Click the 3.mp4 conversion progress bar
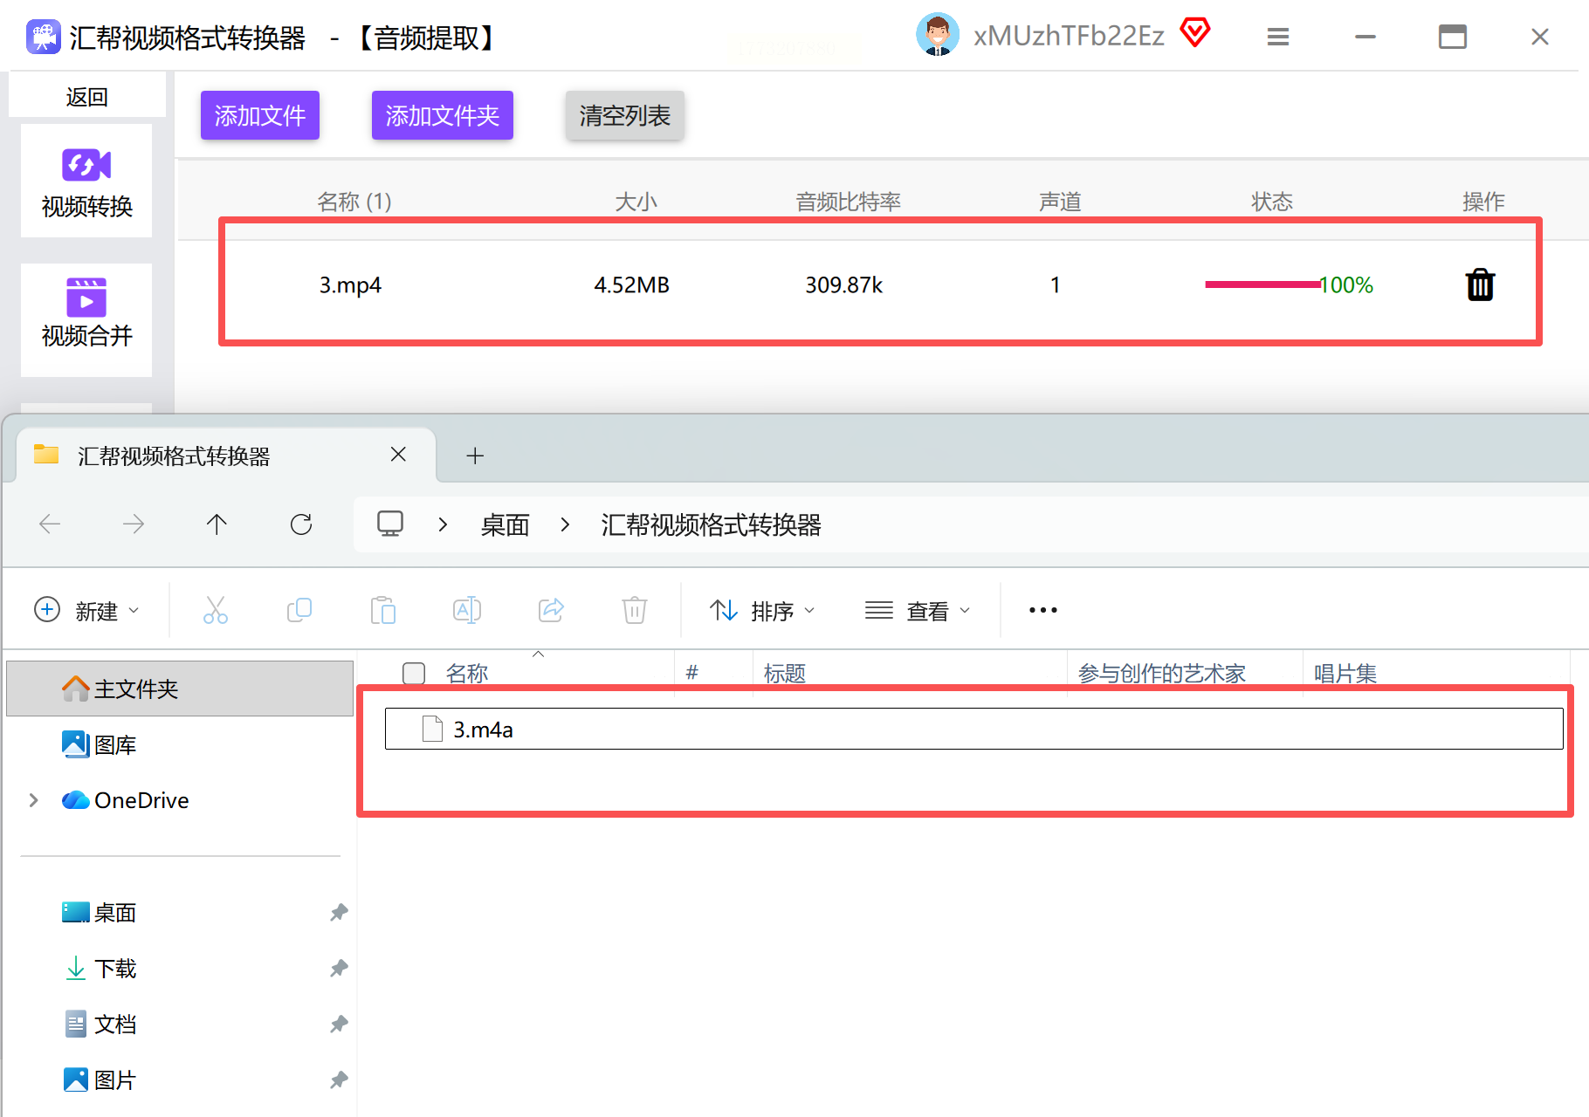This screenshot has height=1117, width=1589. [1262, 284]
